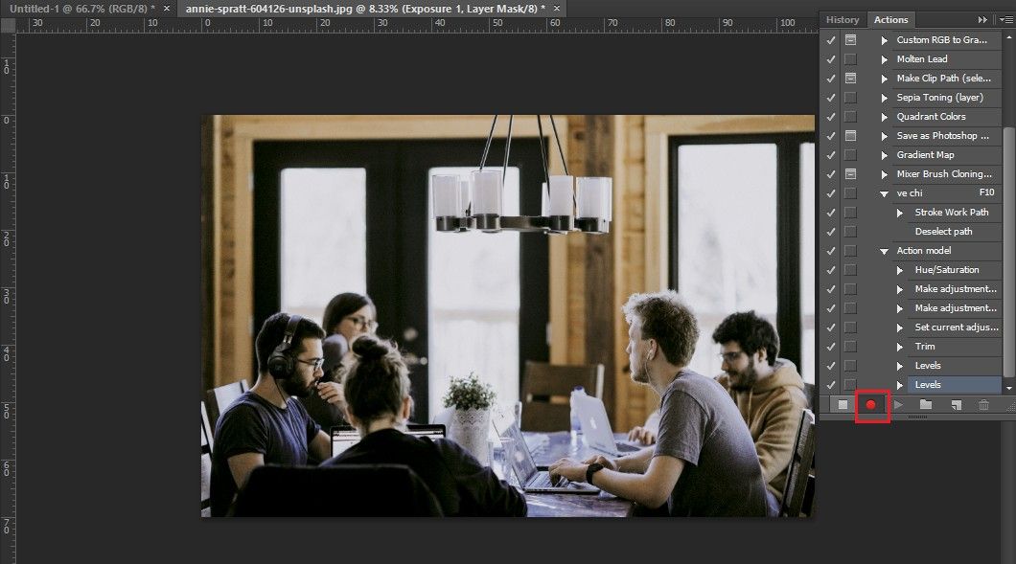Viewport: 1016px width, 564px height.
Task: Expand the Gradient Map action
Action: click(885, 155)
